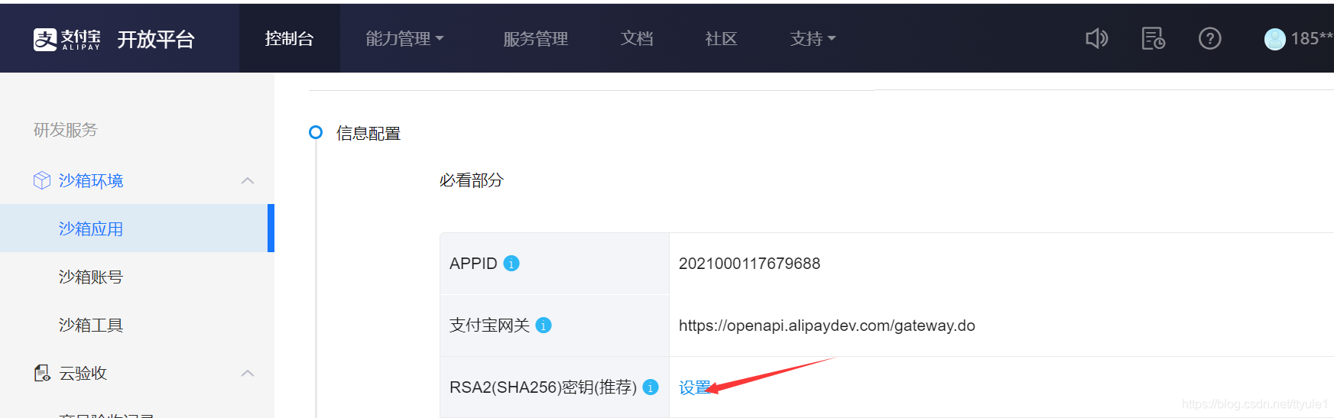The image size is (1334, 418).
Task: Open the document history icon in header
Action: 1153,38
